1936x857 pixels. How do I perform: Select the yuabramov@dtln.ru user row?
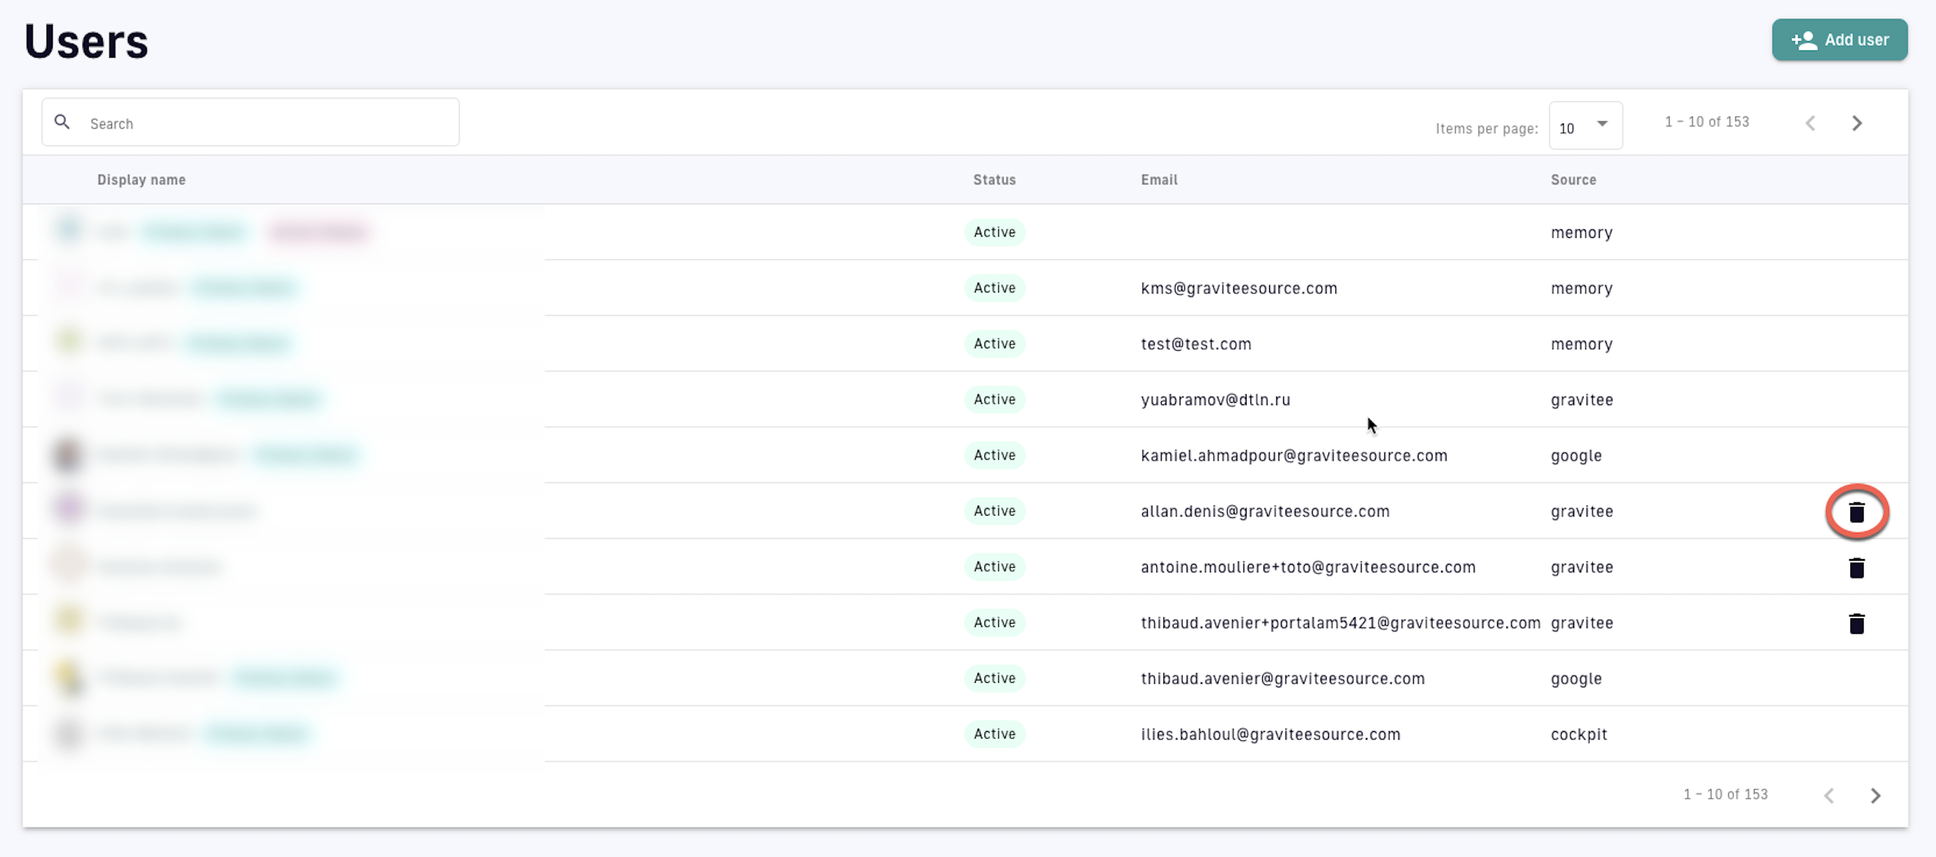[1215, 400]
